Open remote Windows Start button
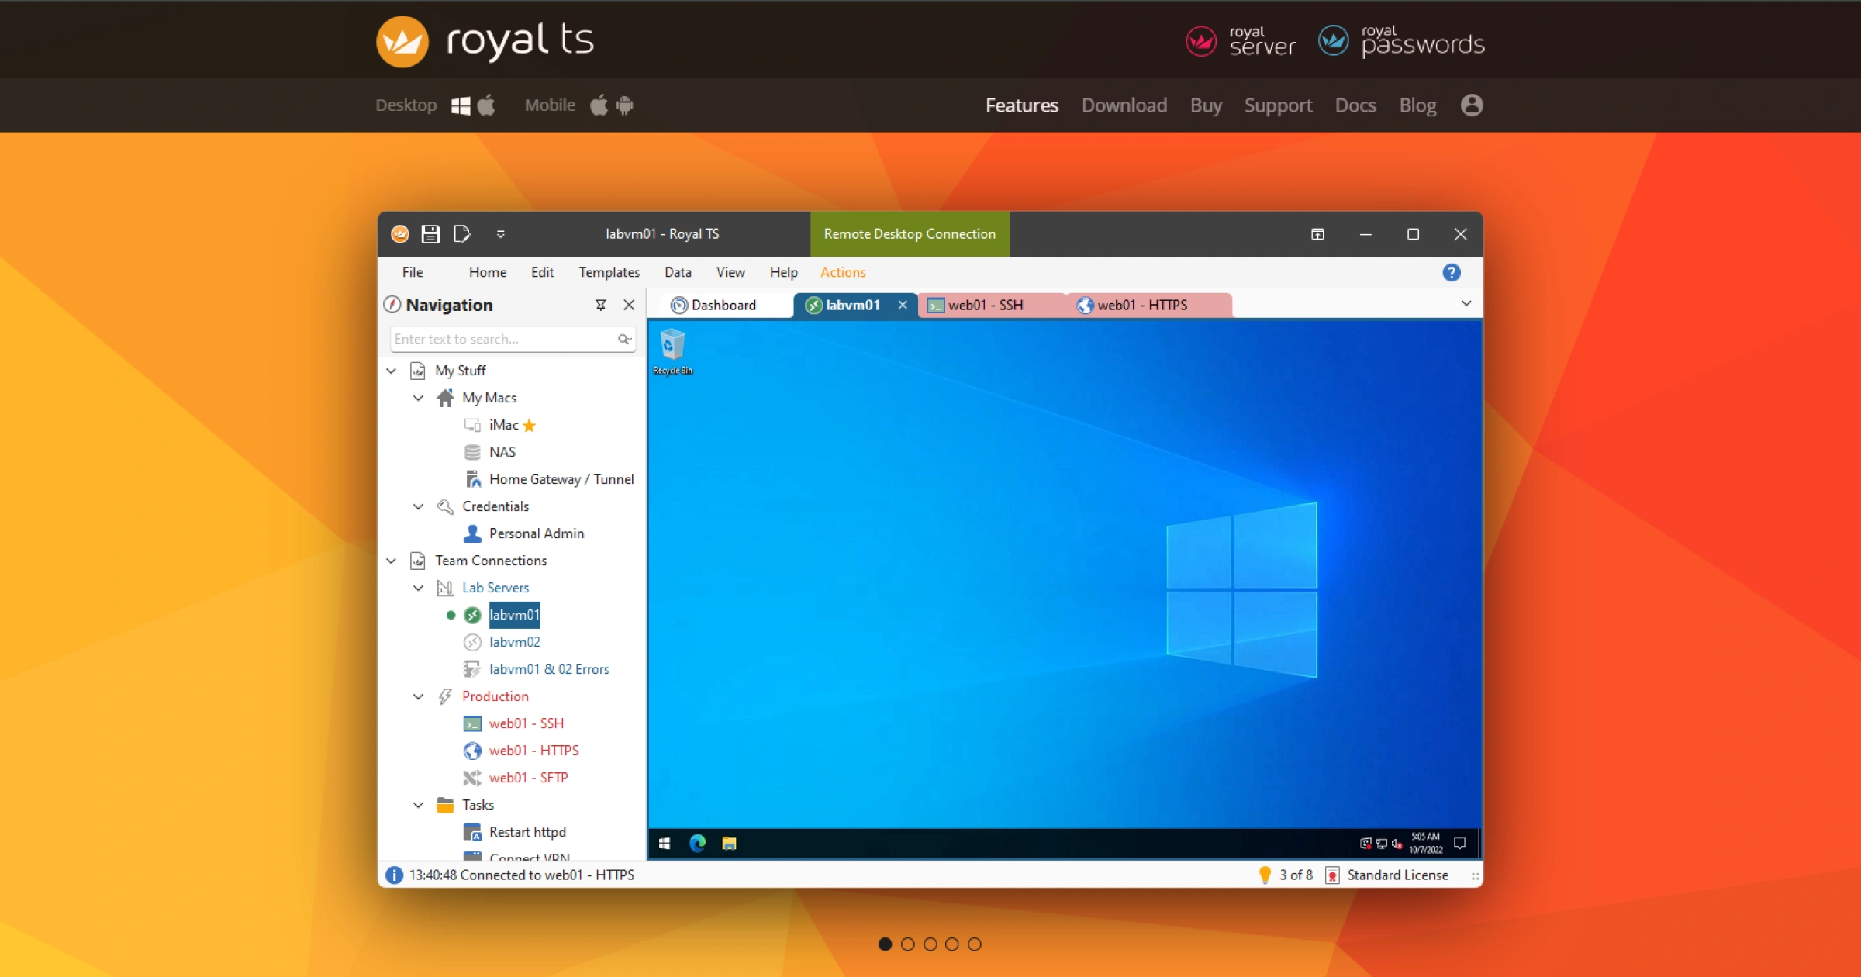 pos(665,844)
